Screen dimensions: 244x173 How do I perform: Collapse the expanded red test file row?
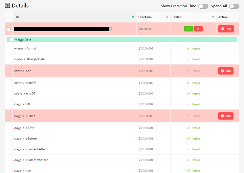9,29
